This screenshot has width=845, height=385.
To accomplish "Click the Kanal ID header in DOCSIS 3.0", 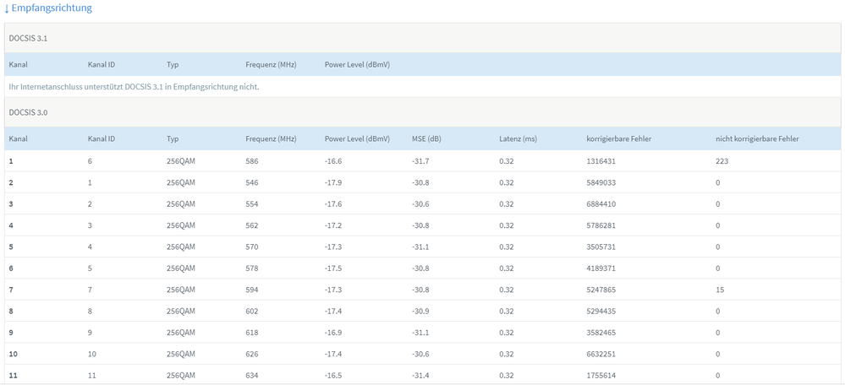I will [102, 138].
